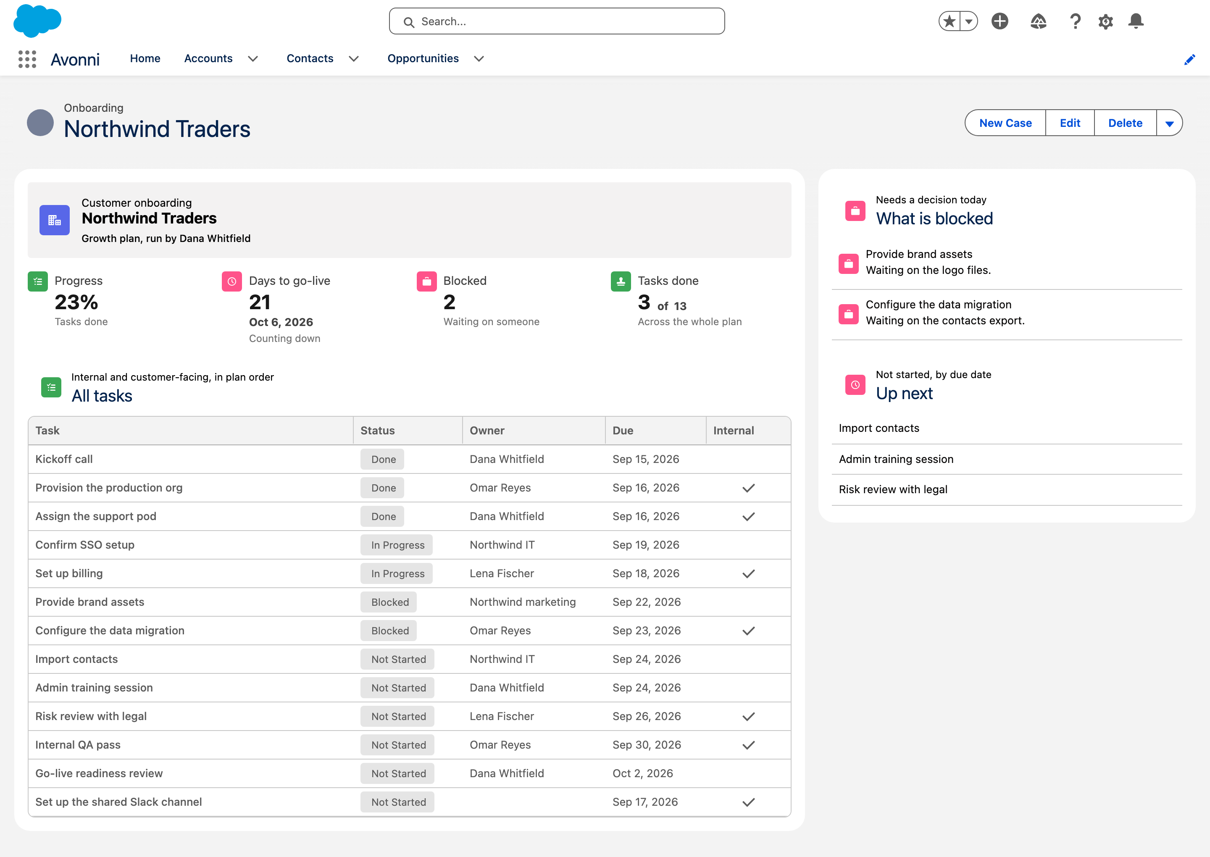The height and width of the screenshot is (857, 1210).
Task: Click the green Tasks done icon
Action: coord(621,281)
